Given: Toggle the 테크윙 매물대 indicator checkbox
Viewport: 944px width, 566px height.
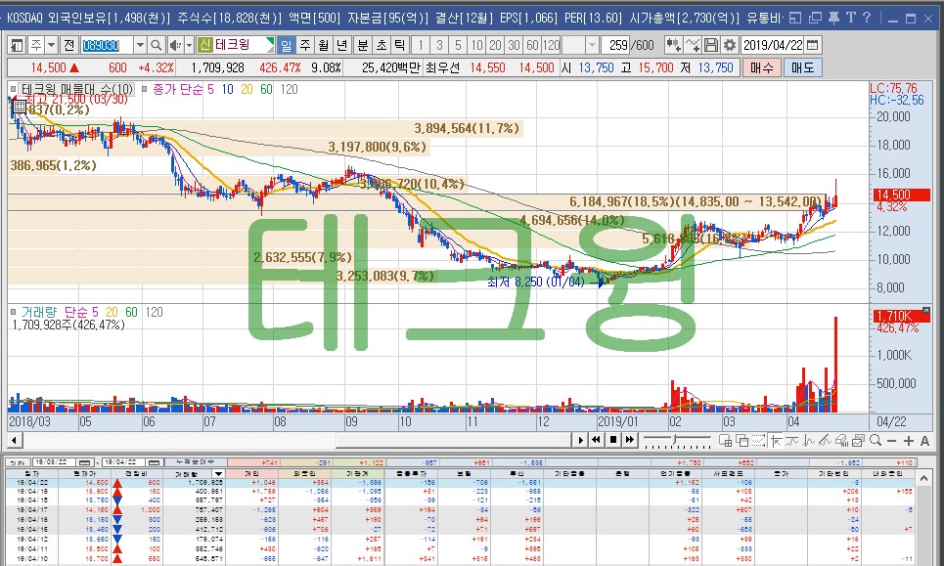Looking at the screenshot, I should (14, 89).
